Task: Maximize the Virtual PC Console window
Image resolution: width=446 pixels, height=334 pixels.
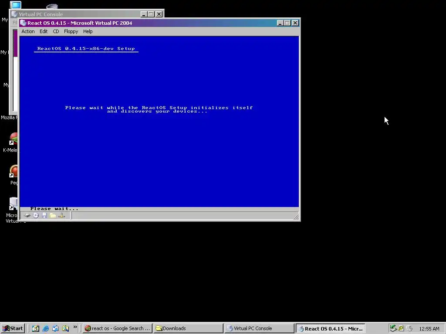Action: [151, 14]
